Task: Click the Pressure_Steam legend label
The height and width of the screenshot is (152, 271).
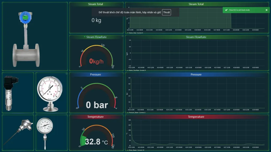Action: click(137, 113)
